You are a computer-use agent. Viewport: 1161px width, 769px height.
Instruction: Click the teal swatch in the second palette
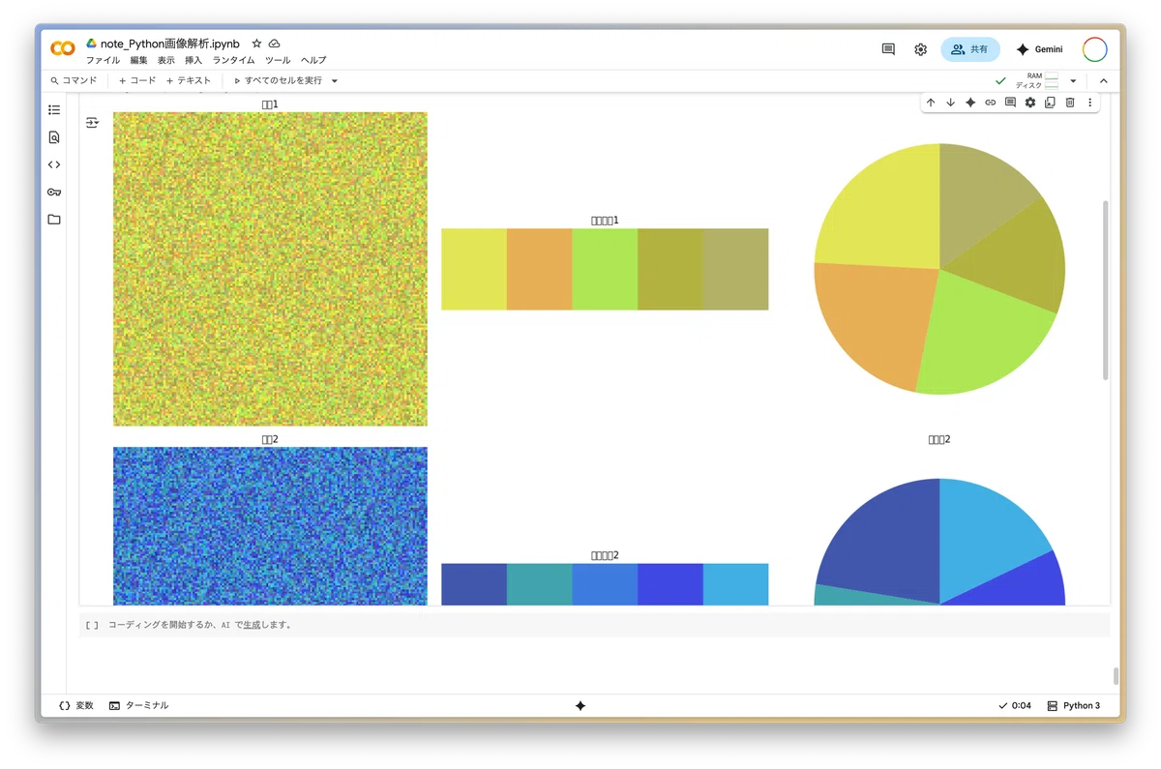pyautogui.click(x=539, y=584)
